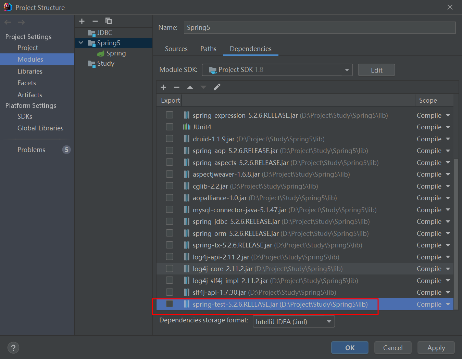Screen dimensions: 462x359
Task: Open scope dropdown for spring-test jar
Action: (433, 304)
